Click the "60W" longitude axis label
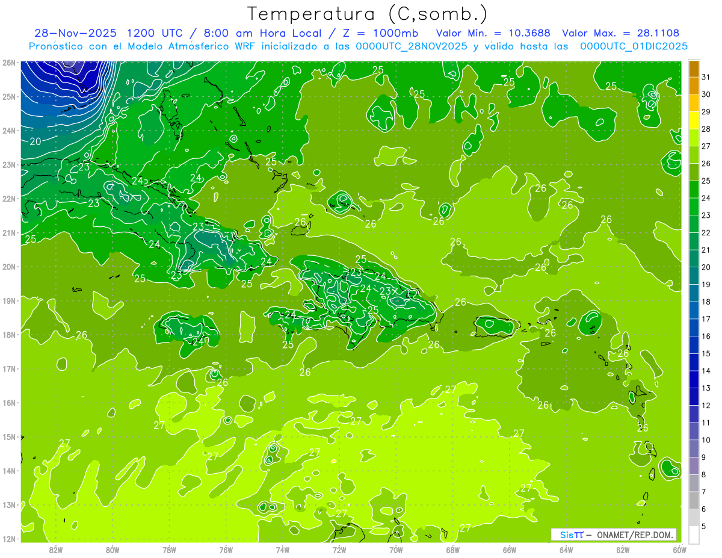 tap(680, 550)
